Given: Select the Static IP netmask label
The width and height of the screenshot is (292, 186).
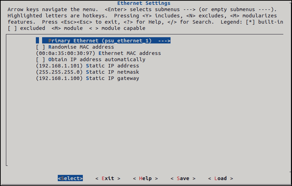Looking at the screenshot, I should pyautogui.click(x=112, y=72).
